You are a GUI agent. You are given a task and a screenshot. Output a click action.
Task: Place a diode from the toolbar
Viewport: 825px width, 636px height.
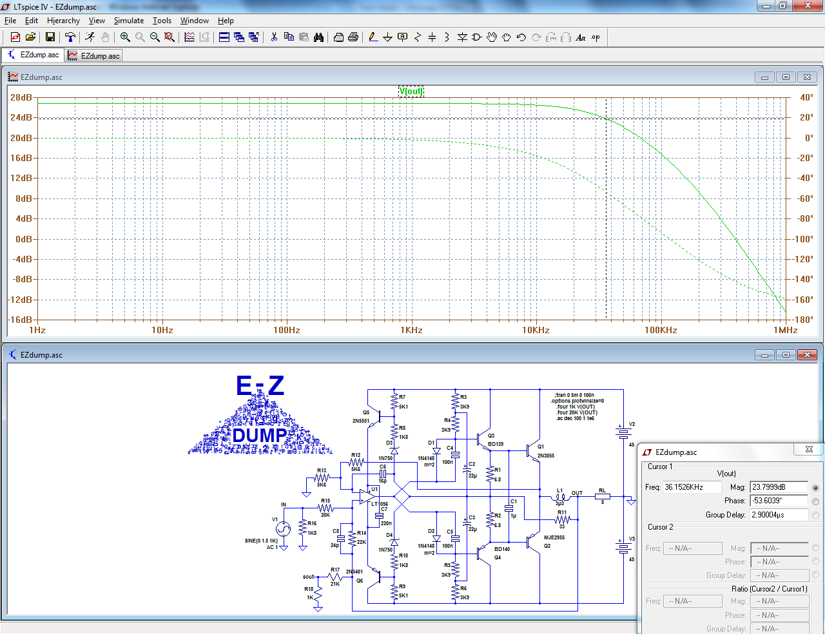click(x=462, y=37)
